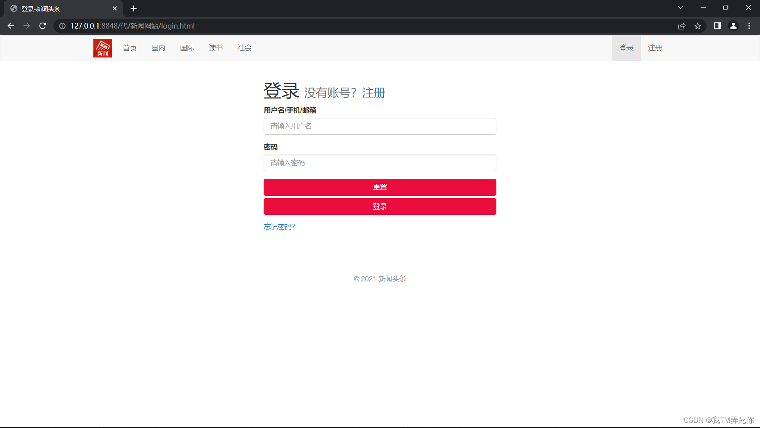Open the 国际 navigation section
Image resolution: width=760 pixels, height=428 pixels.
187,48
